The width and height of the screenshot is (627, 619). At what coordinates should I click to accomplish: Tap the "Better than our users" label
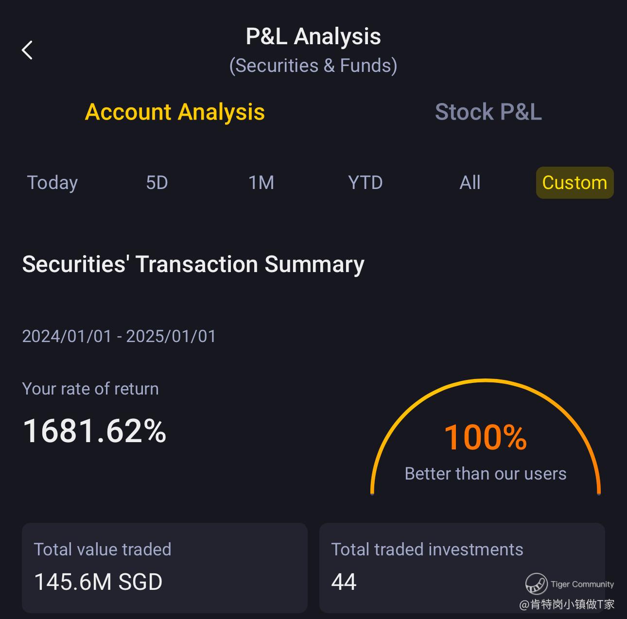486,474
